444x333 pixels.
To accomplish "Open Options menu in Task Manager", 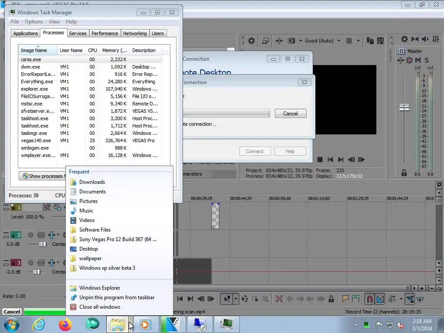I will pos(34,22).
